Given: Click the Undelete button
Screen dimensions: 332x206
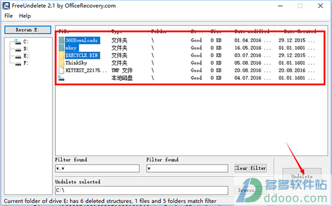Looking at the screenshot, I should coord(302,176).
